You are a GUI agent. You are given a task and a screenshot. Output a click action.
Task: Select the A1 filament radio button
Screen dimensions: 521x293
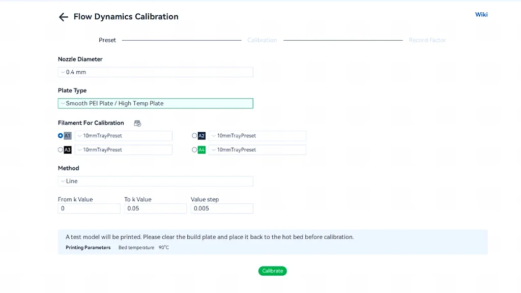(x=60, y=135)
